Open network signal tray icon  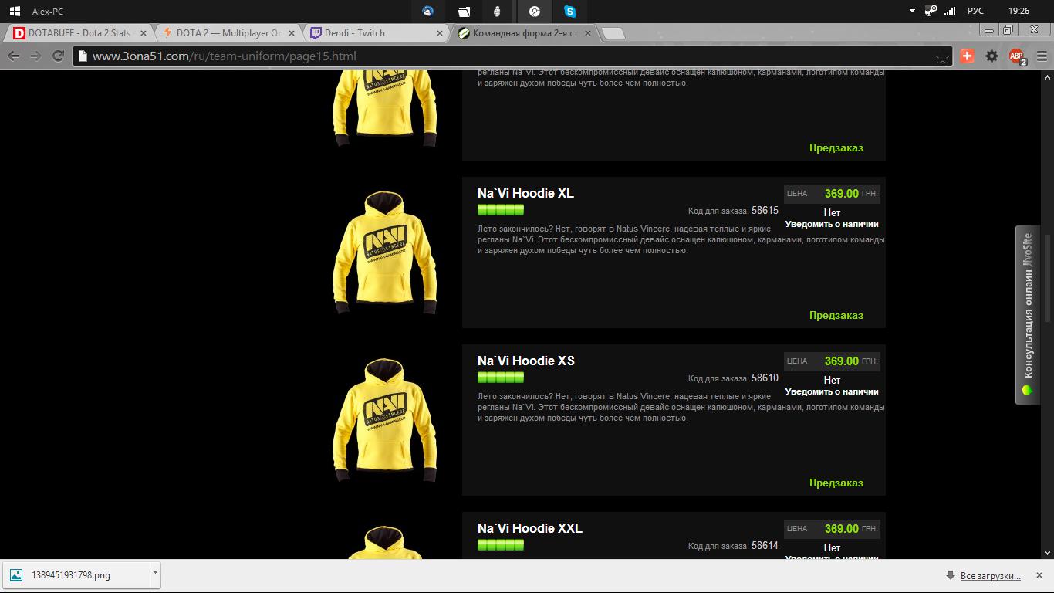[951, 12]
